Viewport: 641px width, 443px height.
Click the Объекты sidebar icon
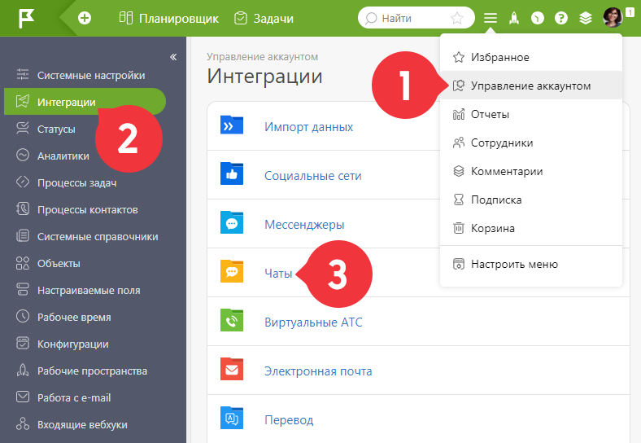pyautogui.click(x=23, y=263)
